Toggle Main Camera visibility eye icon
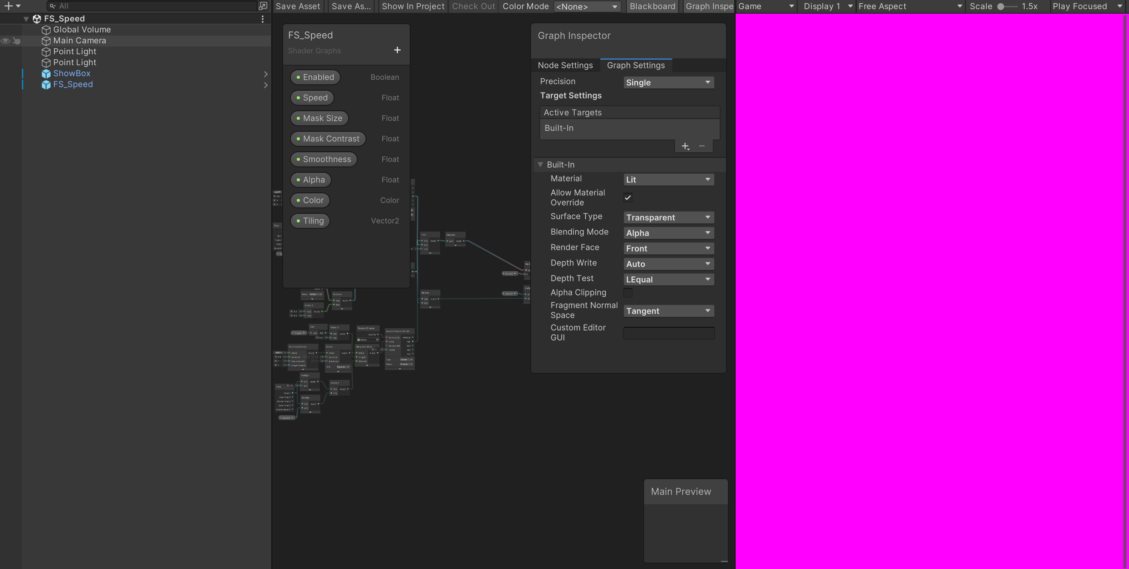 pos(5,41)
